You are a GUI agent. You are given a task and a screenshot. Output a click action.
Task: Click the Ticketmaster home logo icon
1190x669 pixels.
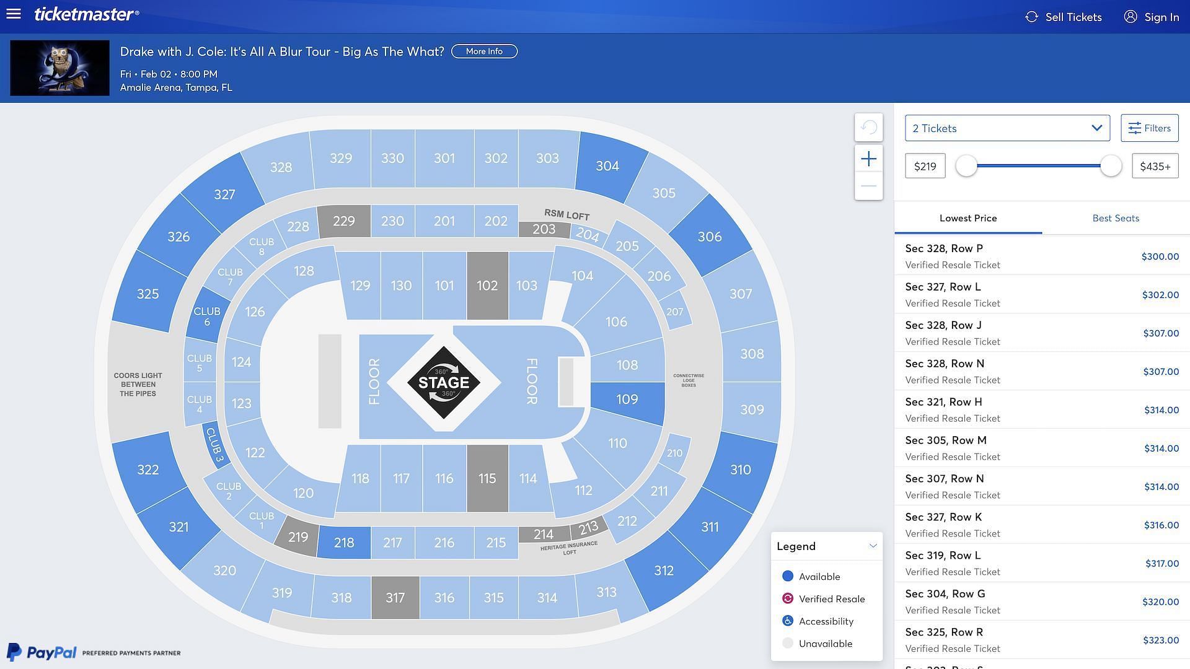click(87, 16)
